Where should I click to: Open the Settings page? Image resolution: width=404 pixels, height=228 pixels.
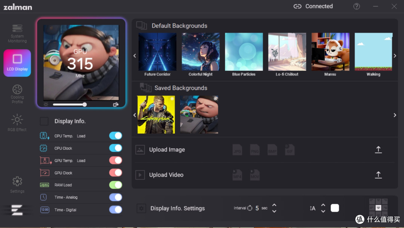(17, 185)
